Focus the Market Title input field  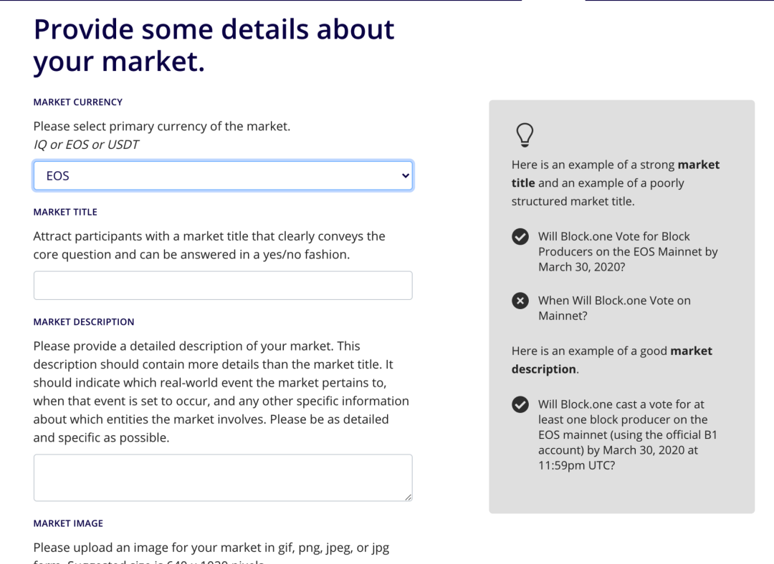(x=223, y=286)
